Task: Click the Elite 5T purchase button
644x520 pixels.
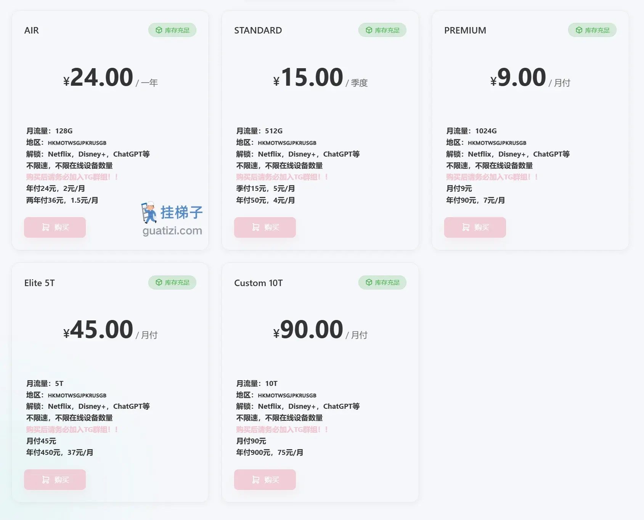Action: coord(55,480)
